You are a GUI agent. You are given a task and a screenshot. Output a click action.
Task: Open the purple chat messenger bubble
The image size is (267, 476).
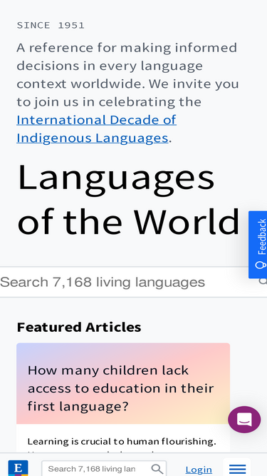tap(244, 419)
